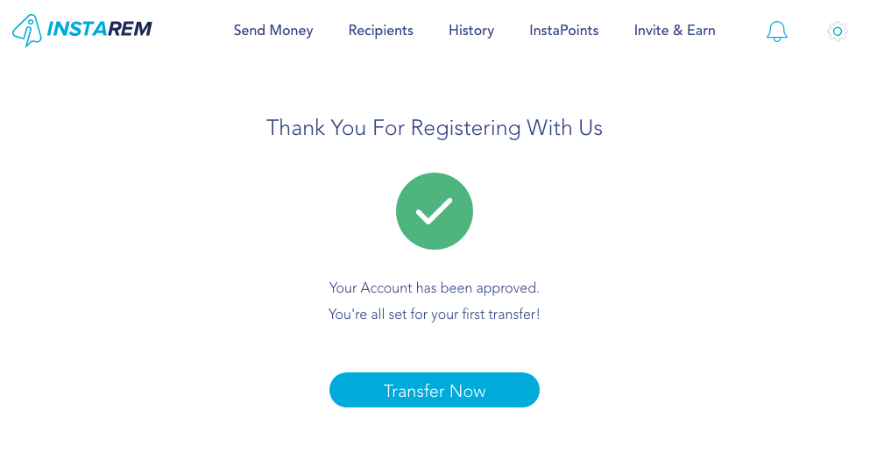Viewport: 877px width, 460px height.
Task: Click the green success checkmark circle
Action: tap(435, 211)
